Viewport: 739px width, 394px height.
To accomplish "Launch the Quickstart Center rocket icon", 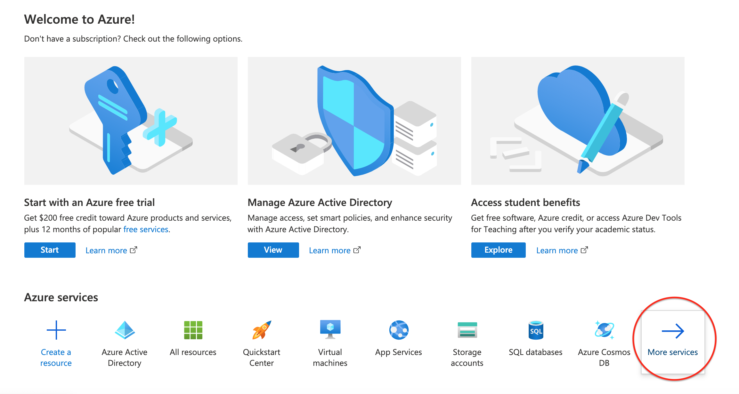I will point(262,330).
